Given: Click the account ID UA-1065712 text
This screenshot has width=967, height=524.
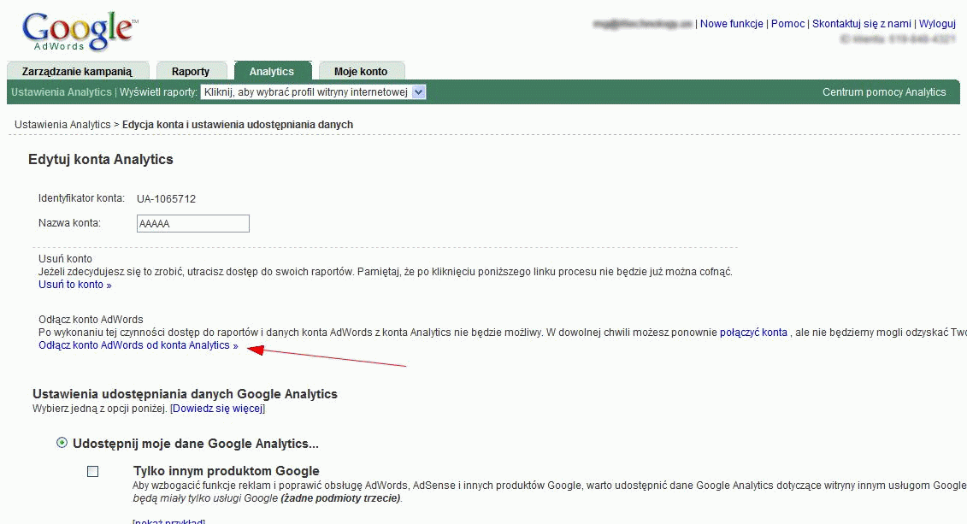Looking at the screenshot, I should [167, 198].
